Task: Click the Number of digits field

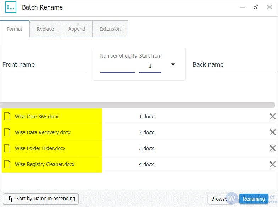Action: point(118,67)
